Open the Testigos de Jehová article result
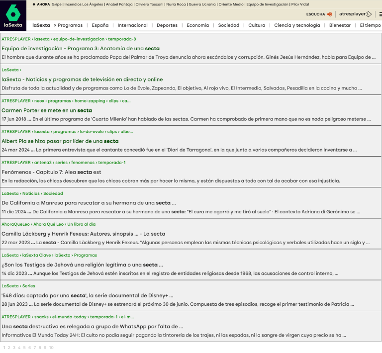Image resolution: width=382 pixels, height=353 pixels. point(82,265)
